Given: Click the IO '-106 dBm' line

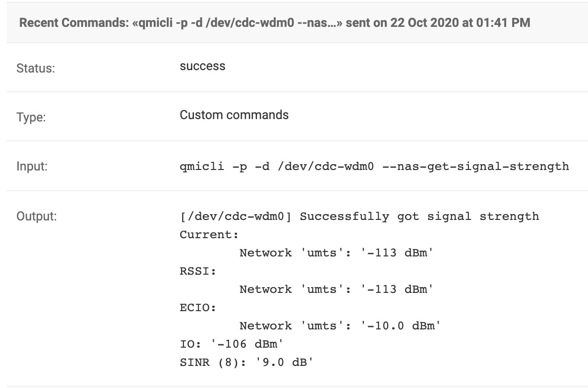Looking at the screenshot, I should coord(232,344).
